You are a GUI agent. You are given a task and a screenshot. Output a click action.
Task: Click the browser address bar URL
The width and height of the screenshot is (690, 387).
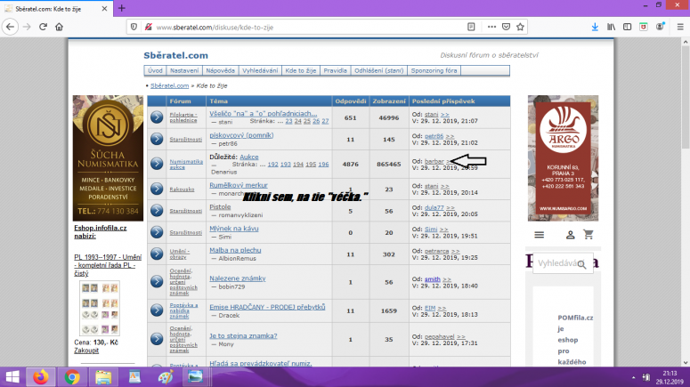(215, 28)
